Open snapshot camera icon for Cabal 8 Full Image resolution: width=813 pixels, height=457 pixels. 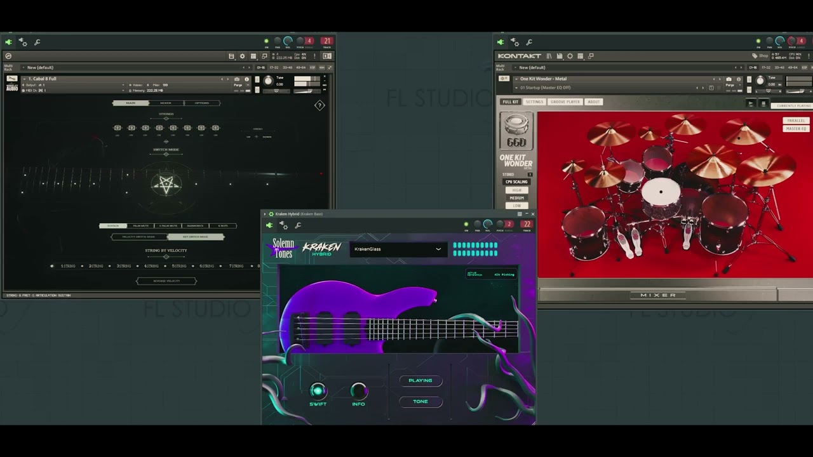238,79
